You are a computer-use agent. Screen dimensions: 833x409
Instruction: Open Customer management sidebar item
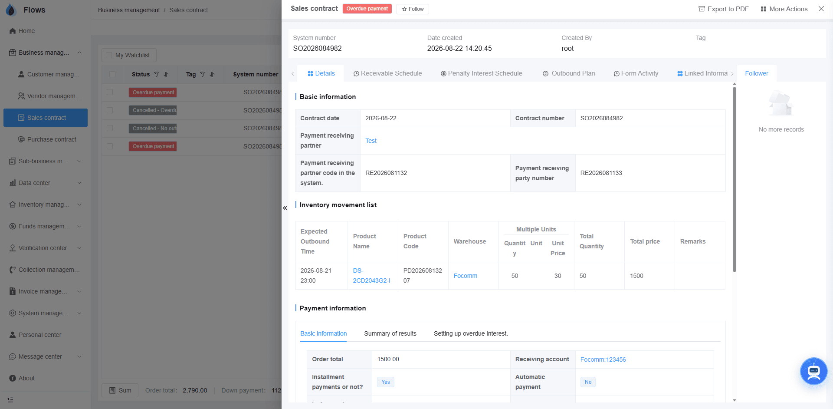coord(49,74)
